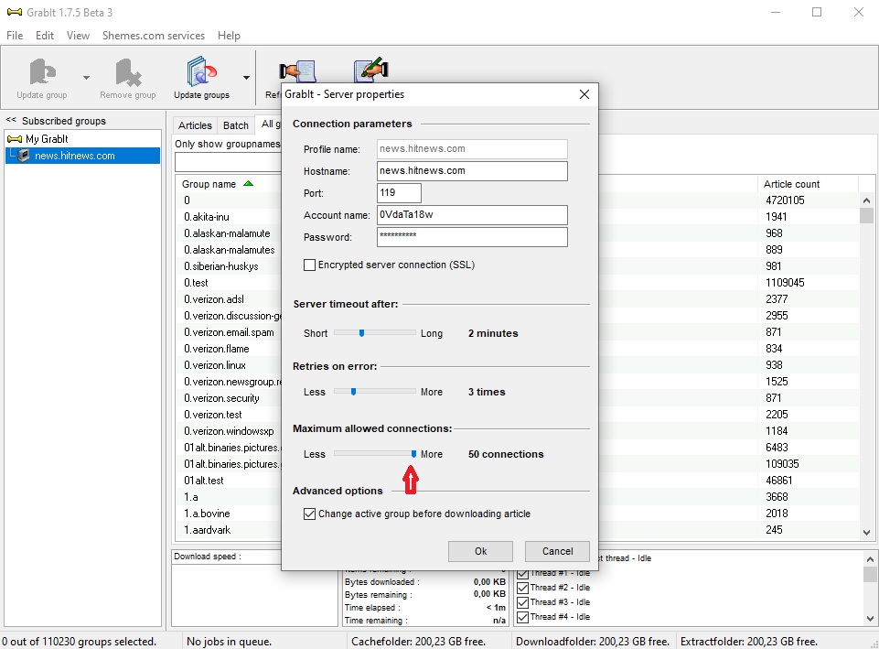Switch to the Articles tab
This screenshot has width=879, height=649.
(195, 125)
